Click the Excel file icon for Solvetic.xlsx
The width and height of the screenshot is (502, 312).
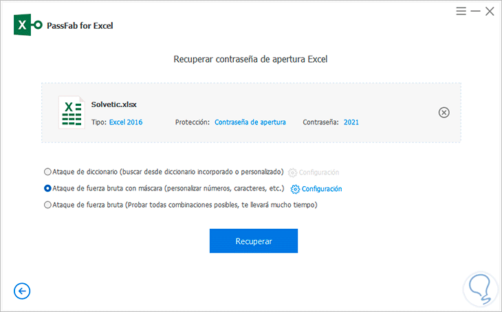72,112
